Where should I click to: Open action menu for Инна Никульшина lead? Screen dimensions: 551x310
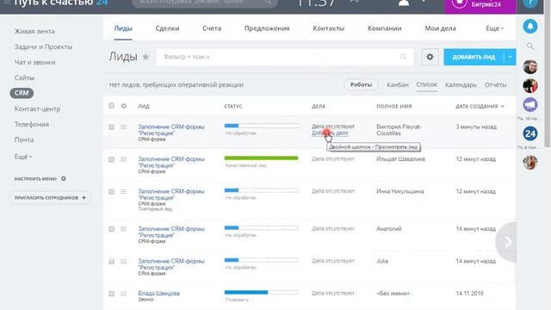123,191
